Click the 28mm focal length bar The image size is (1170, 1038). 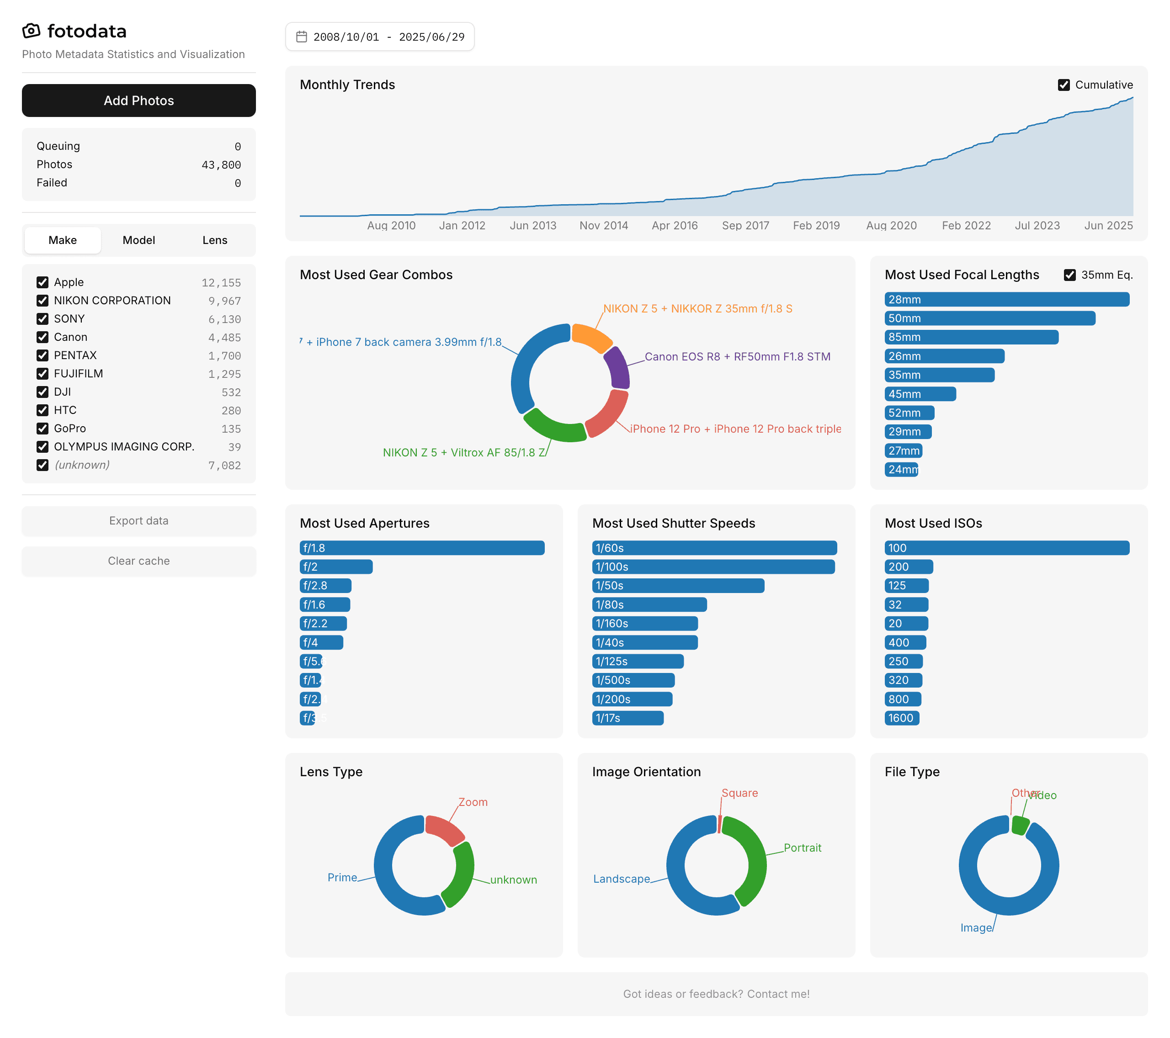[1006, 299]
